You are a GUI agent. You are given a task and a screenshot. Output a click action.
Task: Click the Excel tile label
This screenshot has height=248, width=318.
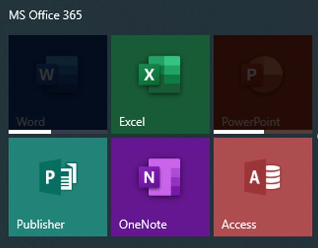coord(132,122)
